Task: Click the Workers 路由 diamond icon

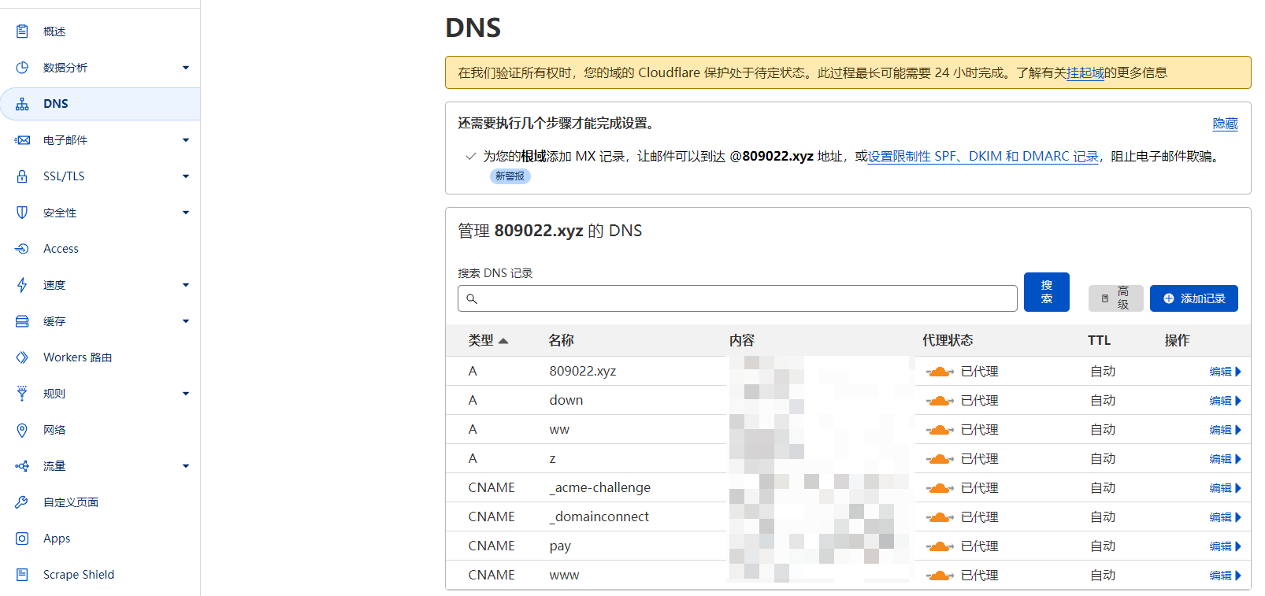Action: 22,357
